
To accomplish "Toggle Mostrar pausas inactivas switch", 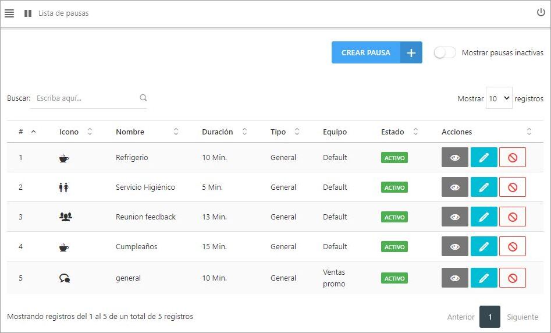I will click(x=445, y=53).
